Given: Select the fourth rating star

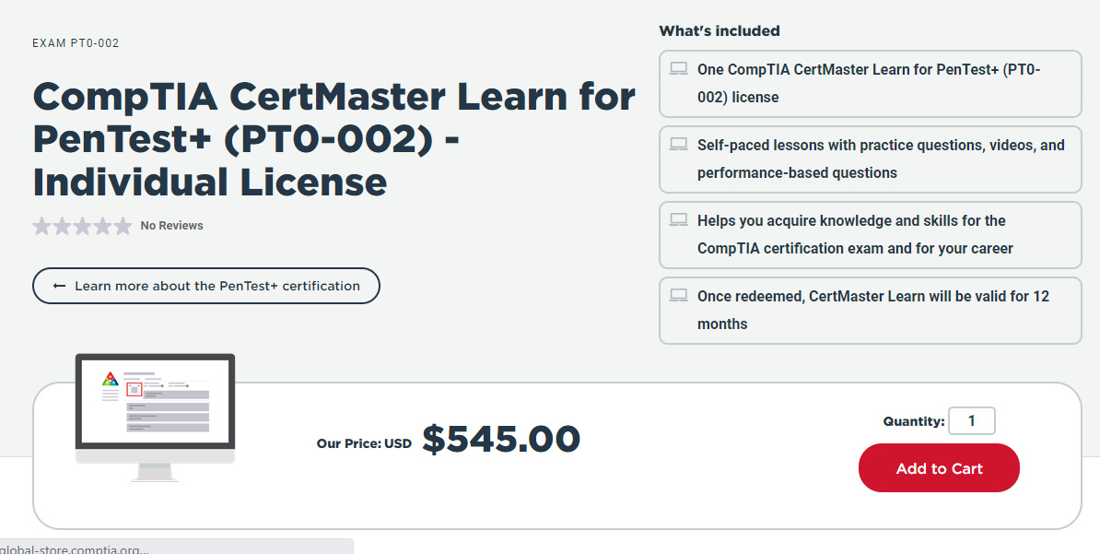Looking at the screenshot, I should click(102, 225).
